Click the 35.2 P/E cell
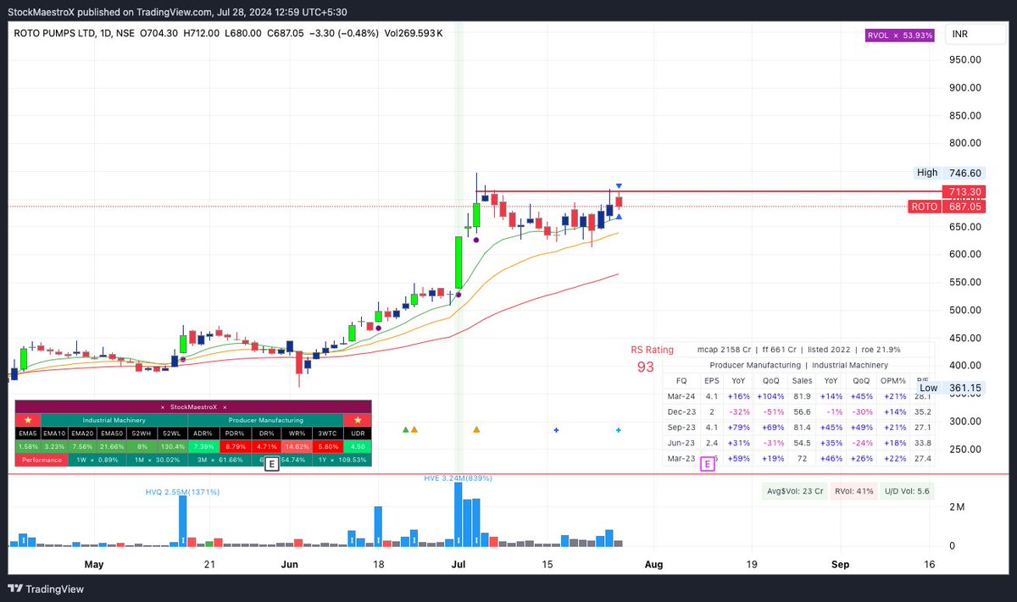 click(923, 411)
